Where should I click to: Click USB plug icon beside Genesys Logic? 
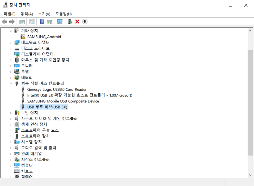pyautogui.click(x=23, y=89)
